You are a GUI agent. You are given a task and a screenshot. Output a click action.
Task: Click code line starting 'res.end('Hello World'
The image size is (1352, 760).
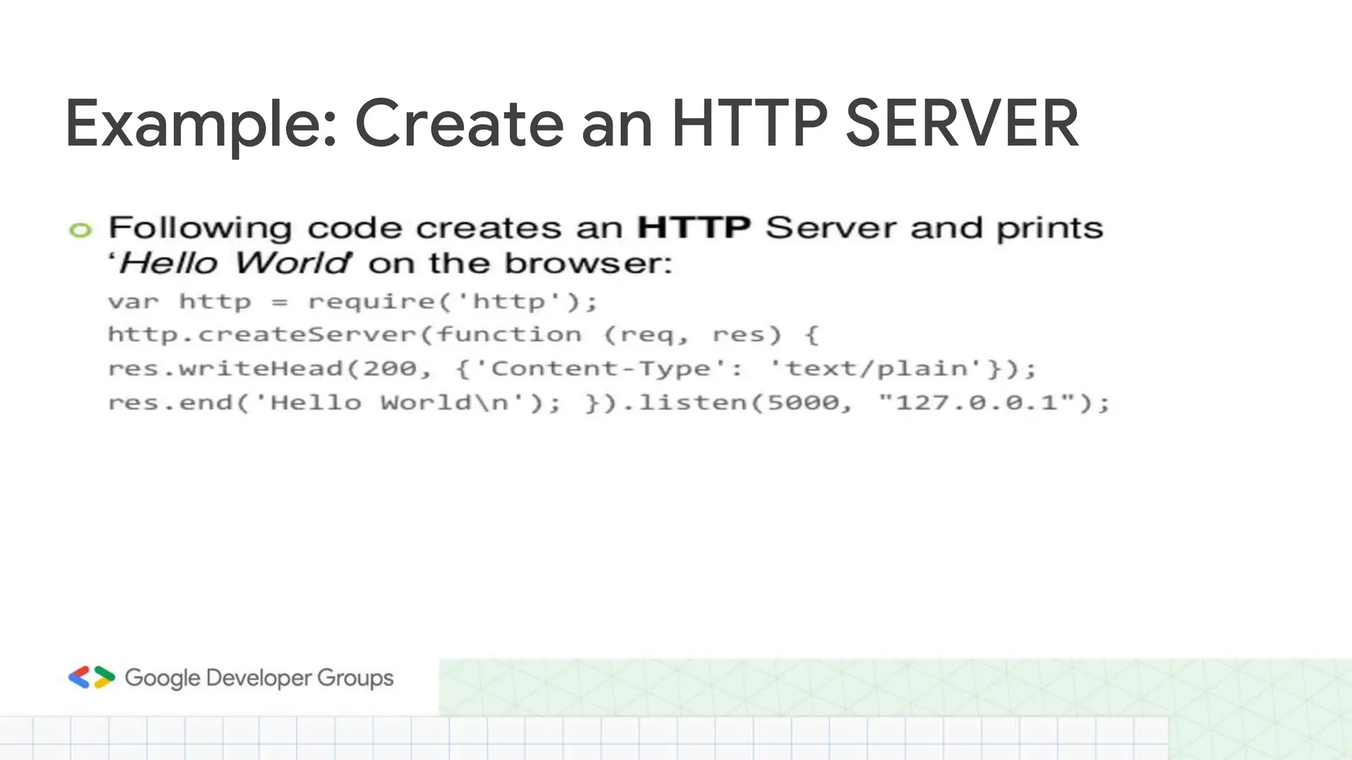pyautogui.click(x=609, y=402)
